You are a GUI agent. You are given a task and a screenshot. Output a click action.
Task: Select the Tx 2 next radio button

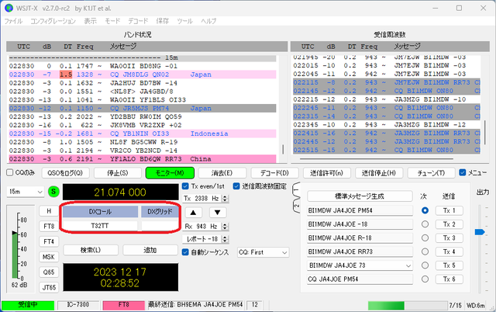425,224
